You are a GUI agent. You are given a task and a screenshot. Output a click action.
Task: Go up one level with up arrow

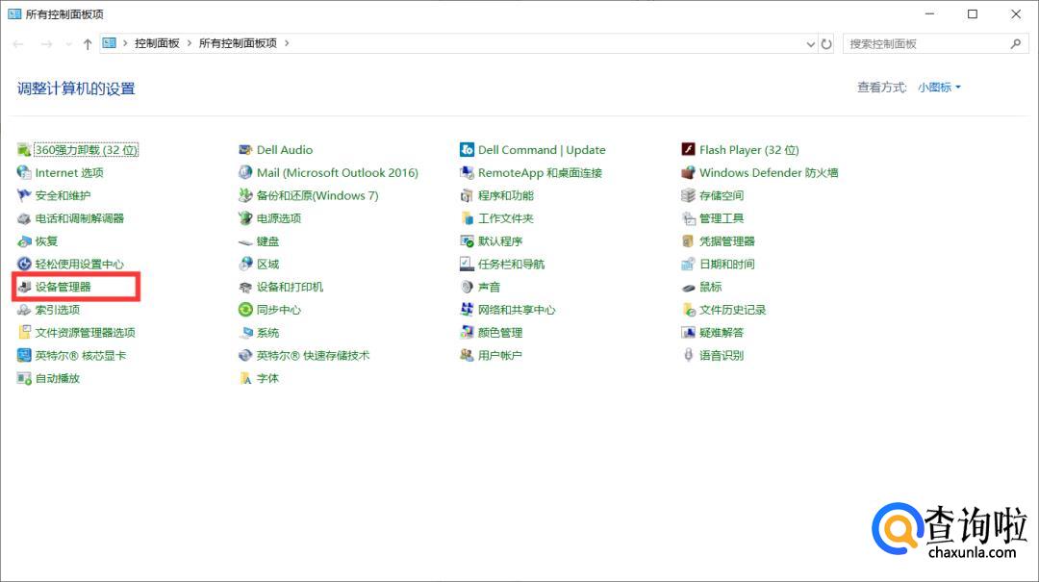click(x=88, y=43)
